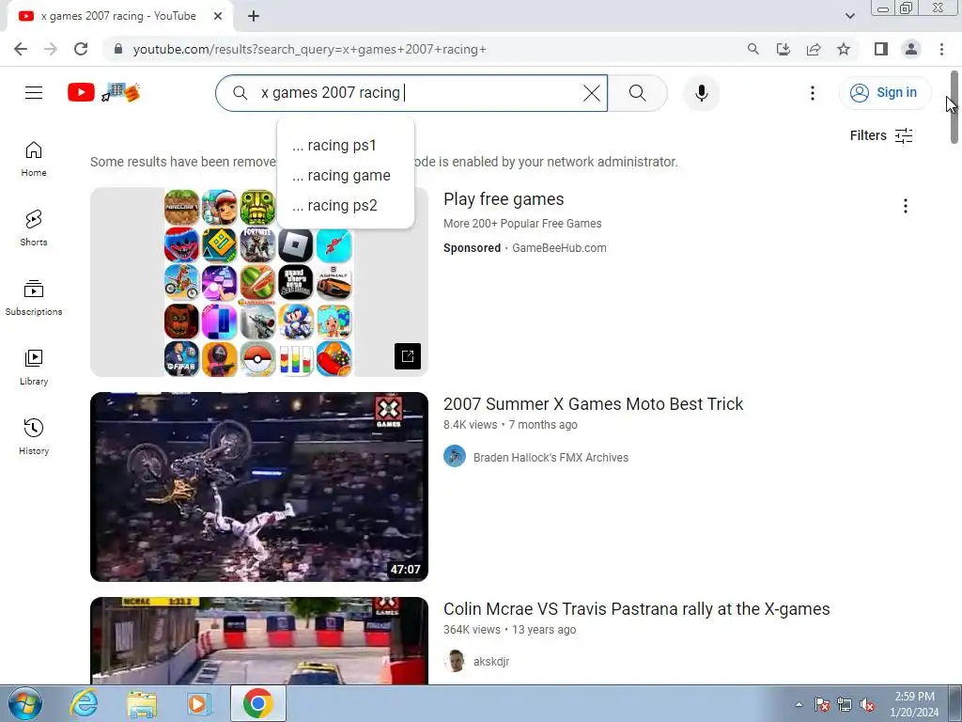This screenshot has width=962, height=722.
Task: Click the muted volume tray icon
Action: (x=867, y=705)
